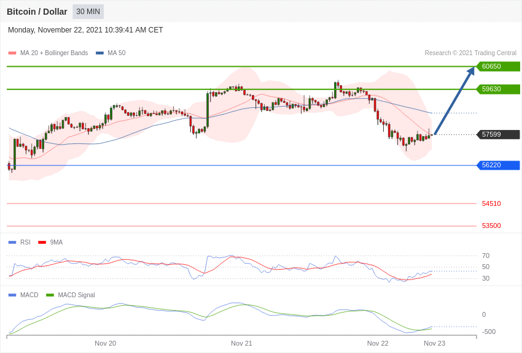Select the 56220 pivot price label
The width and height of the screenshot is (522, 353).
tap(499, 165)
